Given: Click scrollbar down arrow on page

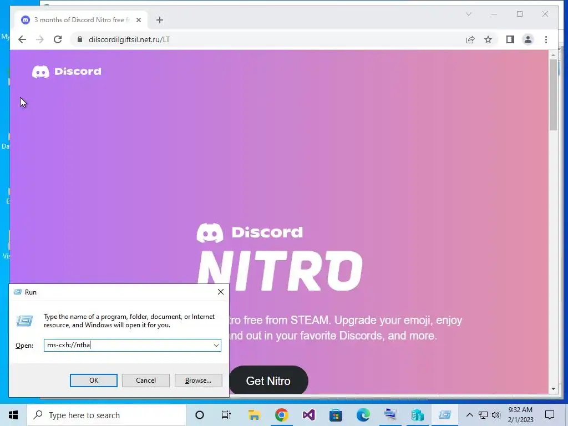Looking at the screenshot, I should [x=553, y=389].
